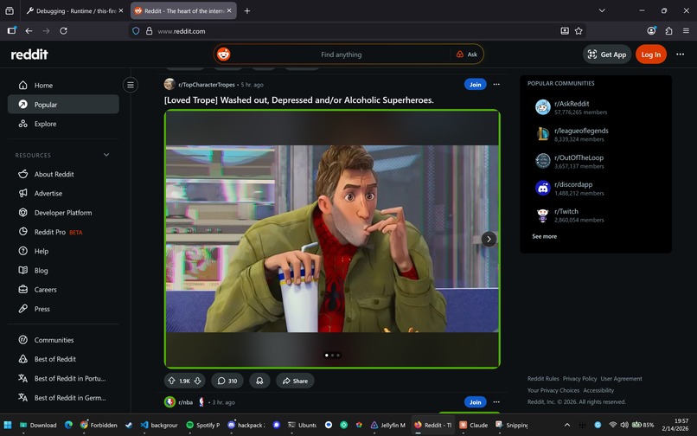
Task: Open the r/TopCharacterTropes post options menu
Action: pyautogui.click(x=496, y=85)
